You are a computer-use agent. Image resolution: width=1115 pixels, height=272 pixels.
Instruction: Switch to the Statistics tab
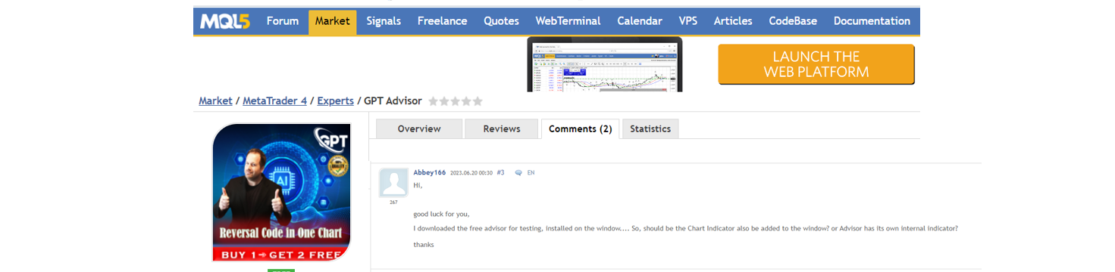click(x=650, y=129)
